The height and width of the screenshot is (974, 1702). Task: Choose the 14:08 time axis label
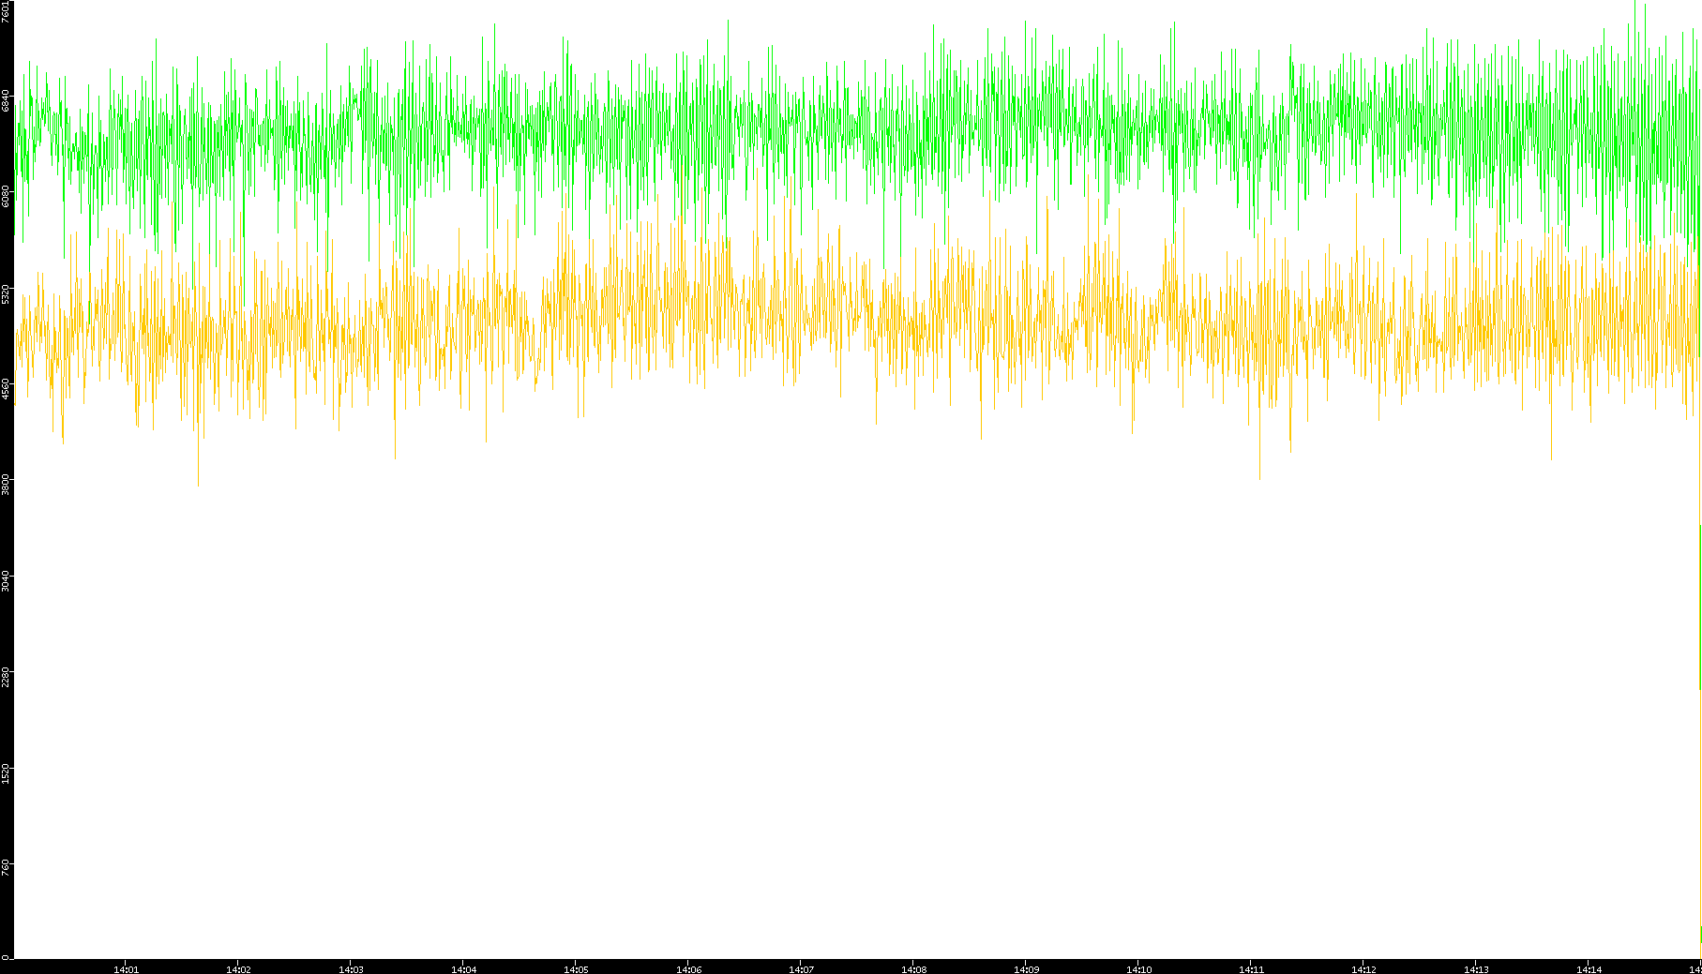[913, 969]
